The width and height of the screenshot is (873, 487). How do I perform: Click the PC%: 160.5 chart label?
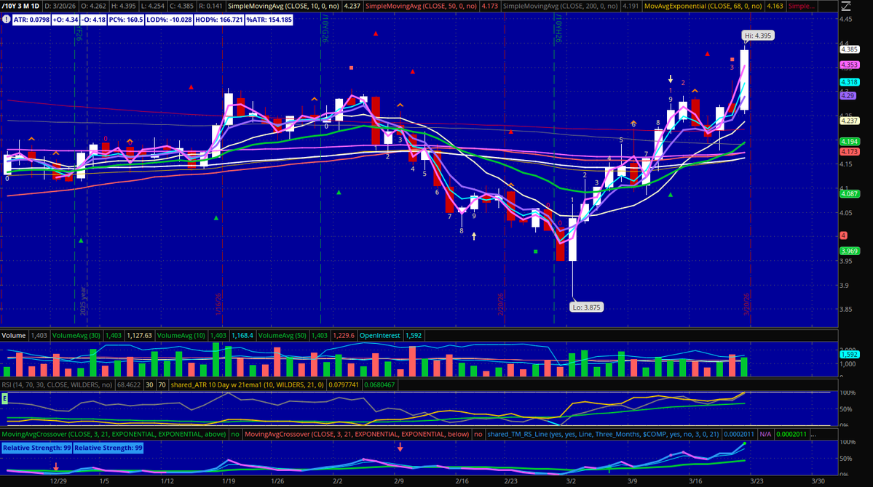[126, 20]
